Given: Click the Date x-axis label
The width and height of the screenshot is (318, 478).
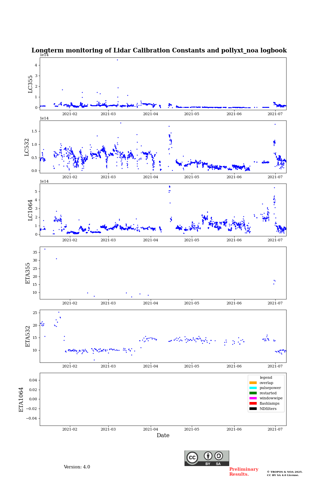Looking at the screenshot, I should pos(163,436).
